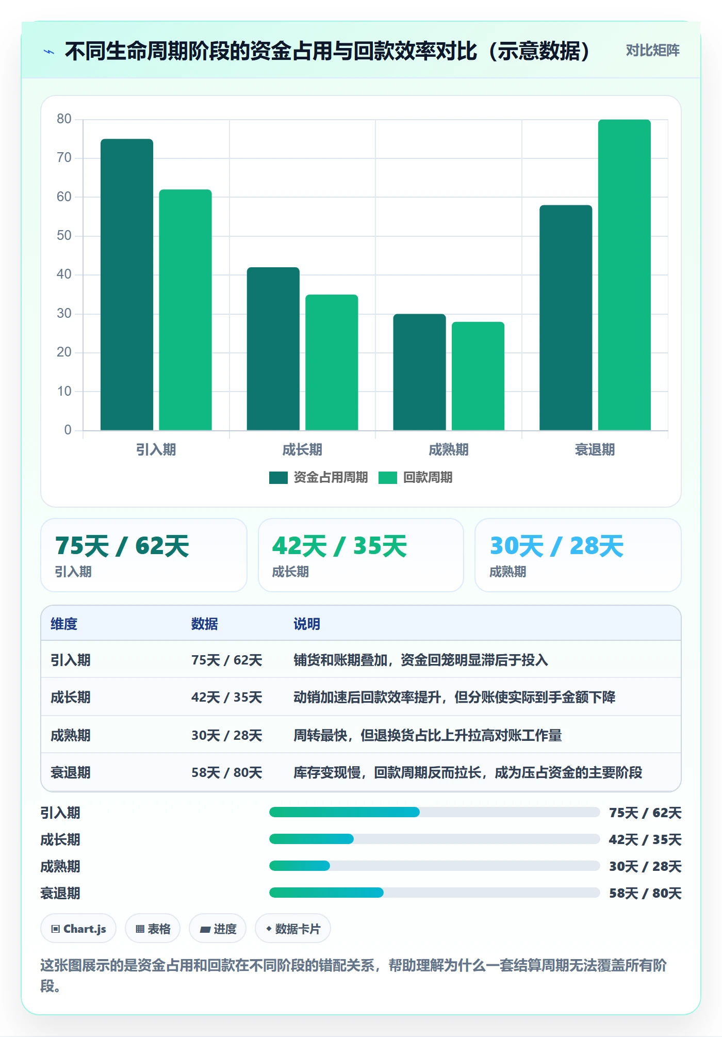Click the 引入期 资金占用周期 dark bar
Screen dimensions: 722x1037
[x=127, y=284]
